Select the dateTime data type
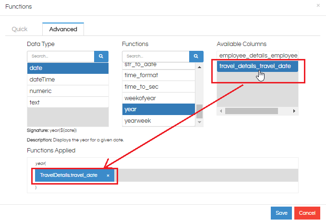The width and height of the screenshot is (326, 221). tap(68, 80)
